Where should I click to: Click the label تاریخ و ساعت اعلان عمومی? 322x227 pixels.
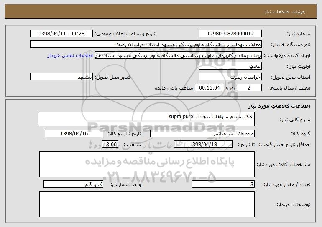[125, 34]
